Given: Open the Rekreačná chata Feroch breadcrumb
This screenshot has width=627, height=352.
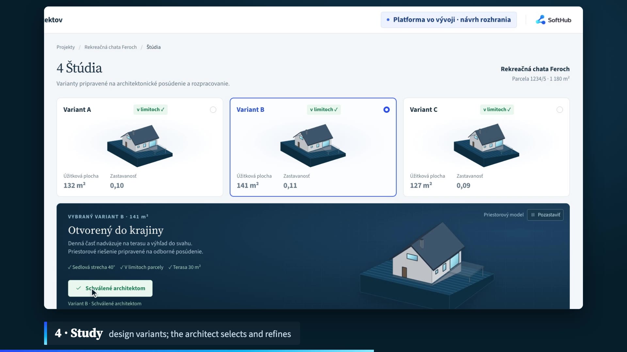Looking at the screenshot, I should (x=110, y=47).
